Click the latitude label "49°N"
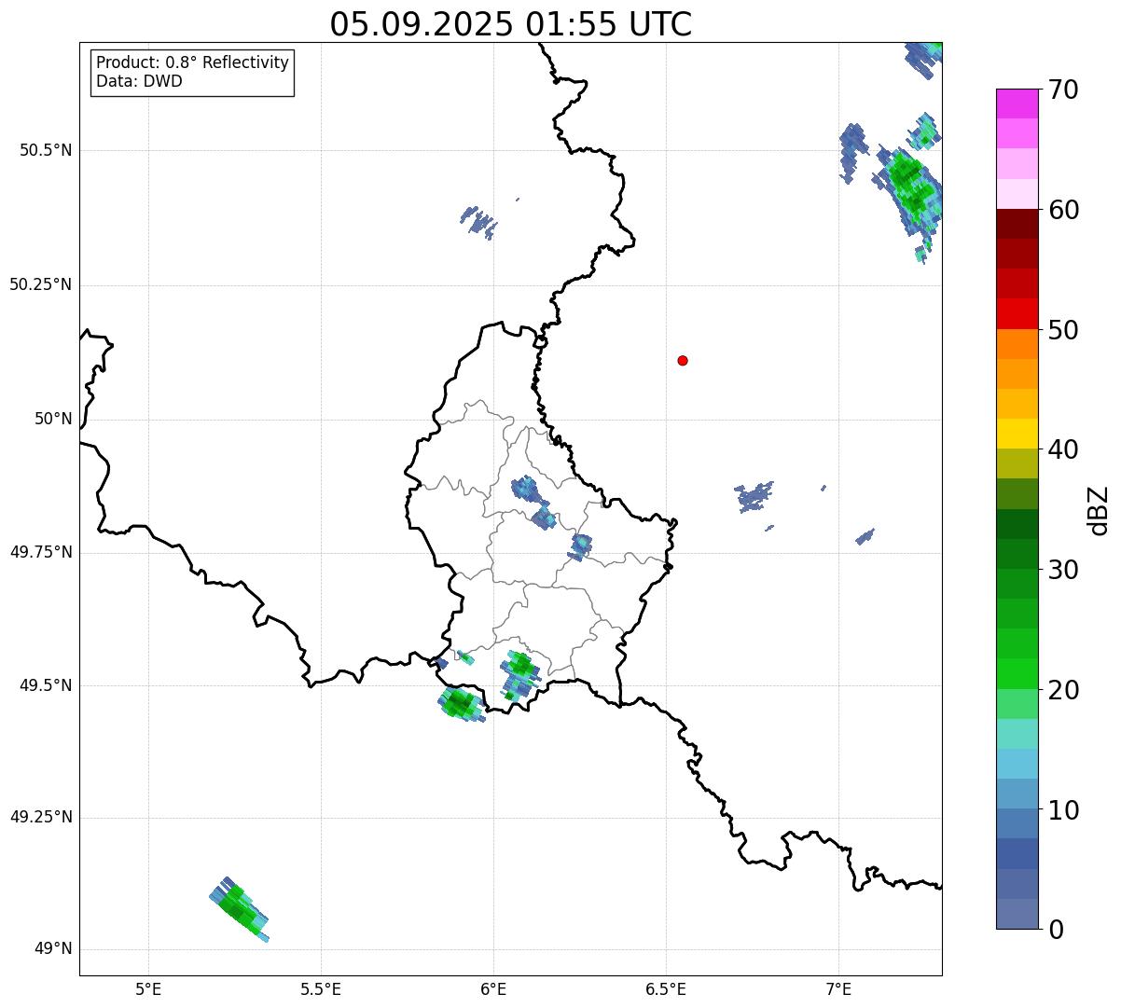Image resolution: width=1121 pixels, height=1008 pixels. (x=53, y=949)
